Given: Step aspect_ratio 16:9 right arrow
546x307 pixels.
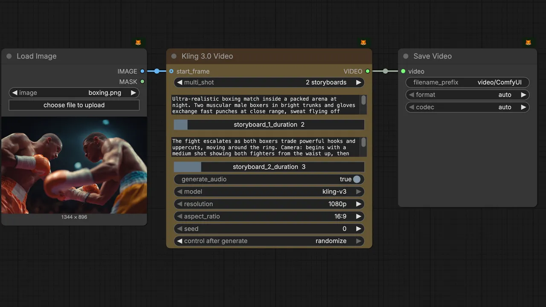Looking at the screenshot, I should click(x=358, y=216).
